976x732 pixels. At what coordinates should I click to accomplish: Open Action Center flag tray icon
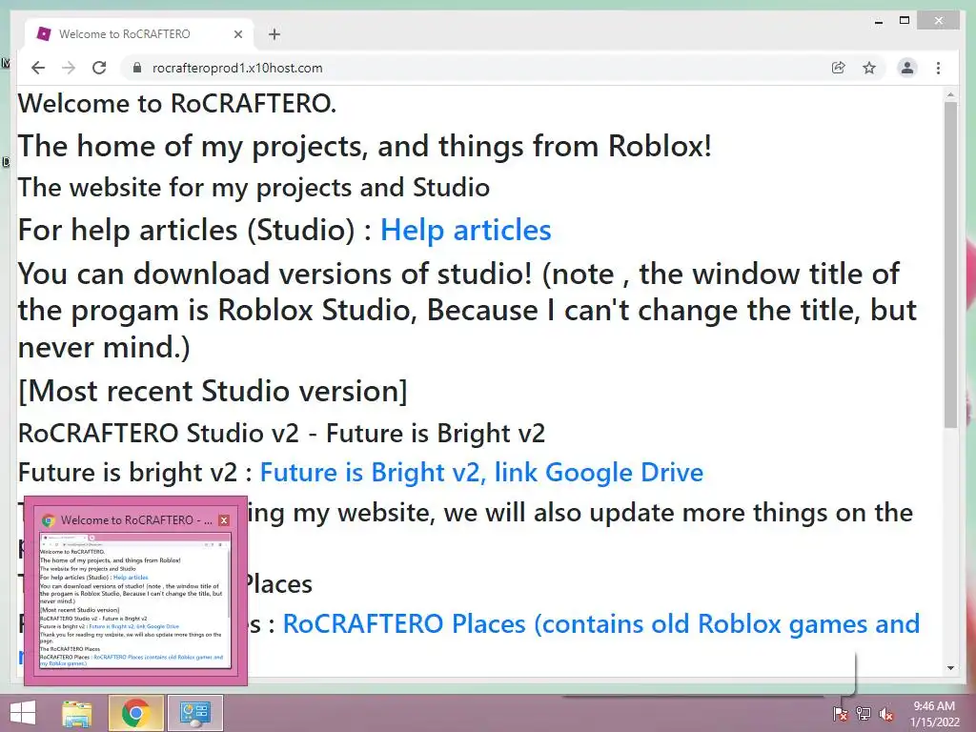pos(841,713)
